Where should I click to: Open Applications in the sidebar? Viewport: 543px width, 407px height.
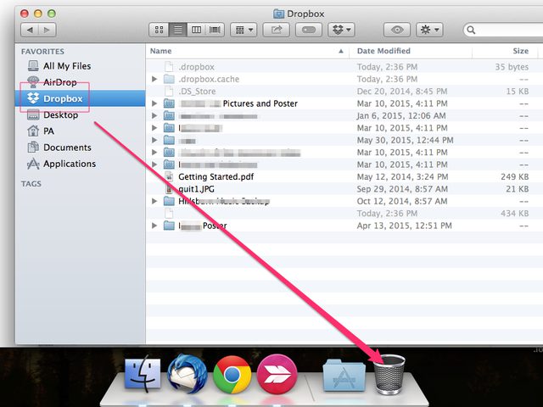click(x=69, y=164)
